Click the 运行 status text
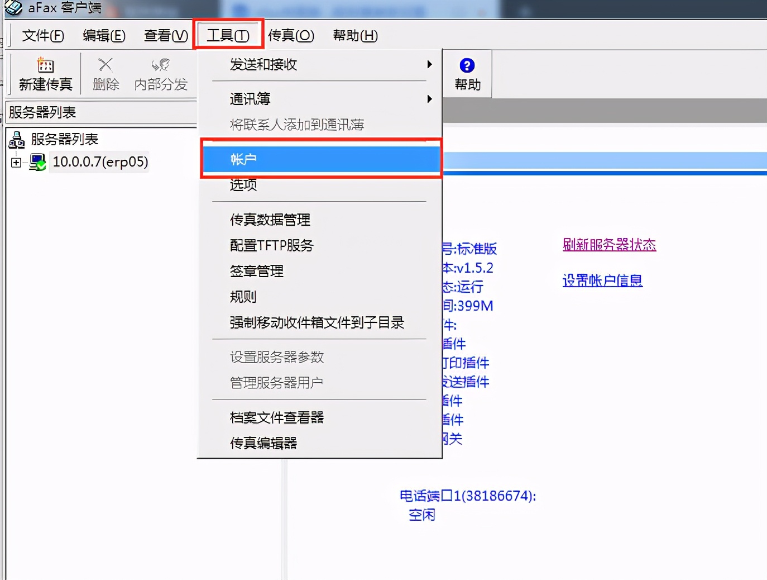The width and height of the screenshot is (767, 580). 470,287
